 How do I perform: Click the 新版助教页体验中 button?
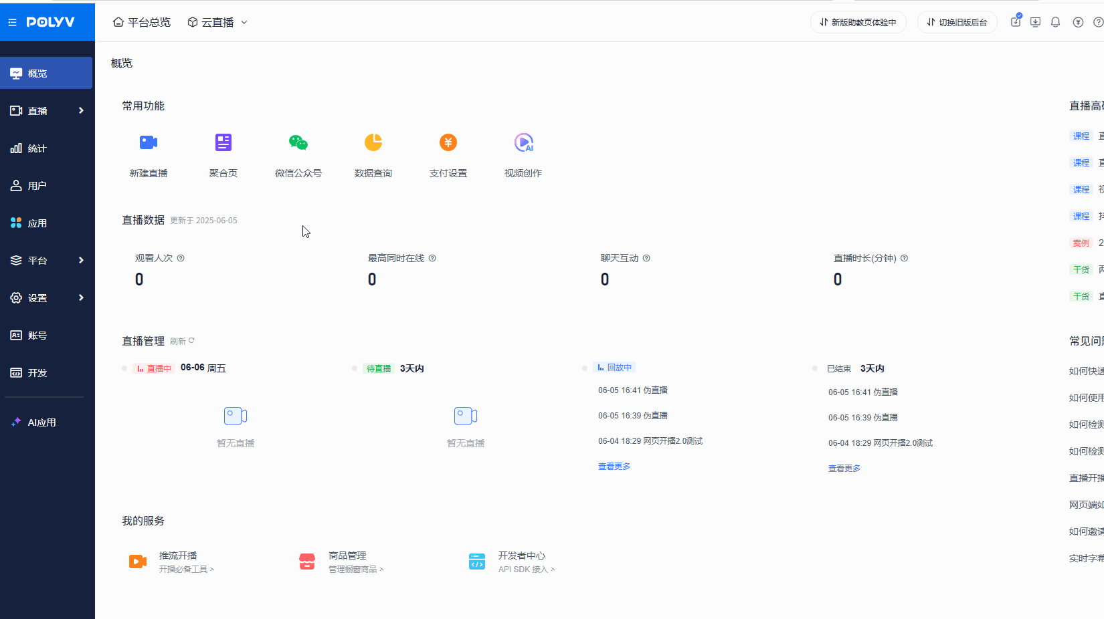[858, 22]
